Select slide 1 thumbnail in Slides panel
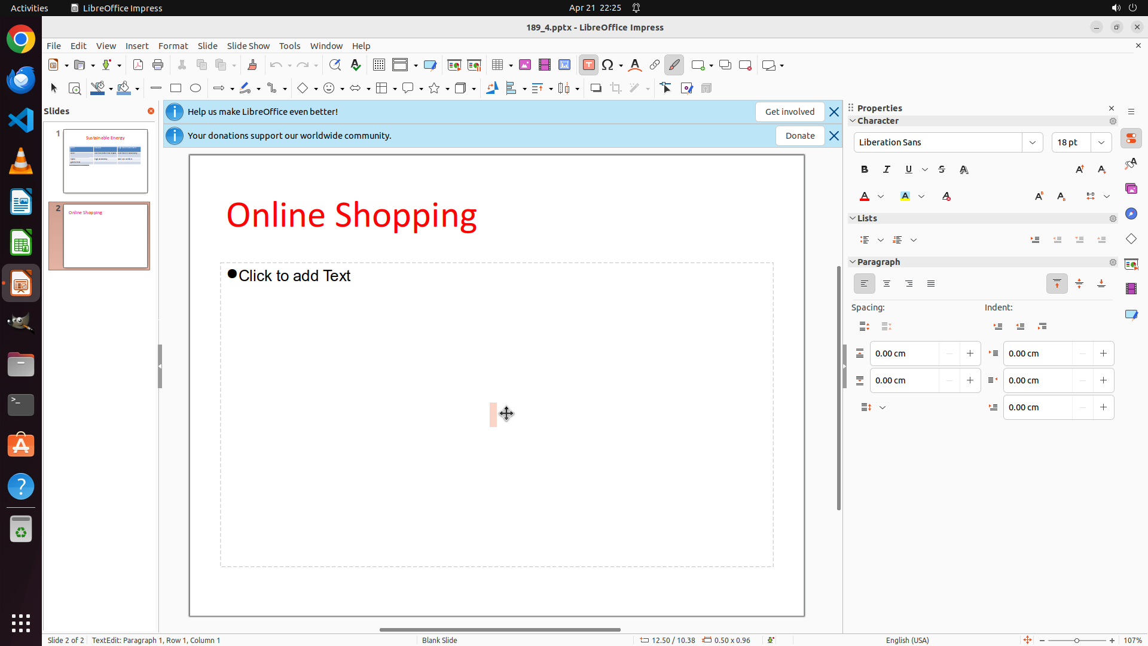 (105, 161)
